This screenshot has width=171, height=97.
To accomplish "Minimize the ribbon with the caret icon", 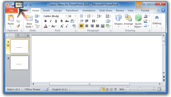I will [x=158, y=10].
